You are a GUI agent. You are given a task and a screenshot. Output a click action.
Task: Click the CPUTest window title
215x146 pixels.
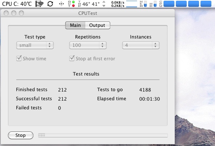(88, 13)
